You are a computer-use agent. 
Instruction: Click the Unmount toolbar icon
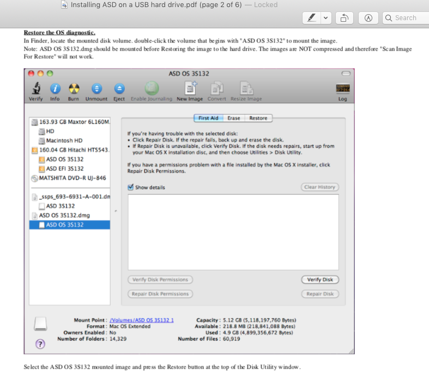pos(96,89)
